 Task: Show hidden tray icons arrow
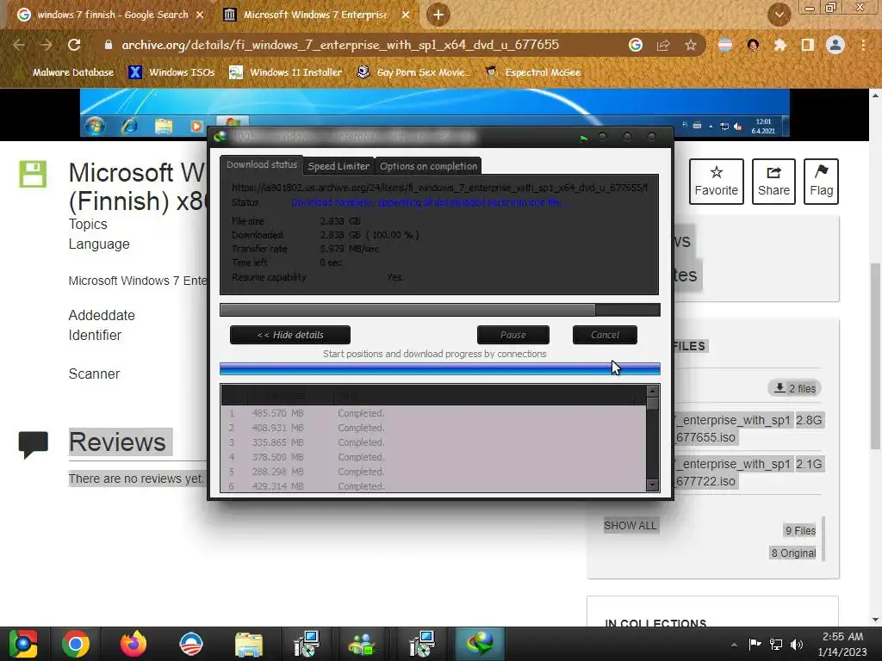pyautogui.click(x=734, y=645)
